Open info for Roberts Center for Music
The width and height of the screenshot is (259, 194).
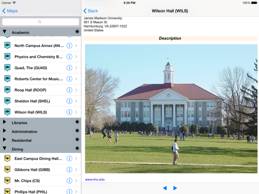pos(69,79)
